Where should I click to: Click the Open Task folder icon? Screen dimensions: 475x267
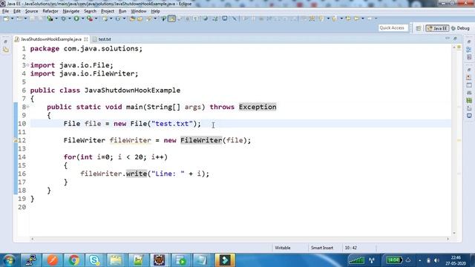click(x=140, y=19)
